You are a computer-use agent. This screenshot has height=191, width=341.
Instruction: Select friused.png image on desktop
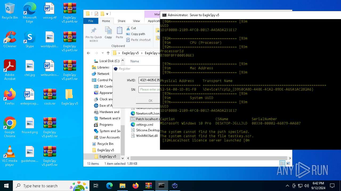pyautogui.click(x=30, y=125)
